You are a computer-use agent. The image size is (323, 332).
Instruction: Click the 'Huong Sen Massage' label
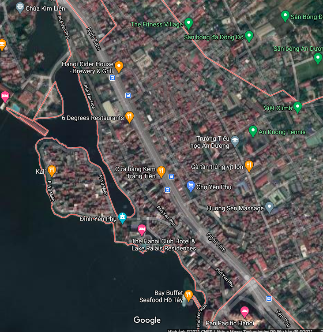click(x=235, y=208)
